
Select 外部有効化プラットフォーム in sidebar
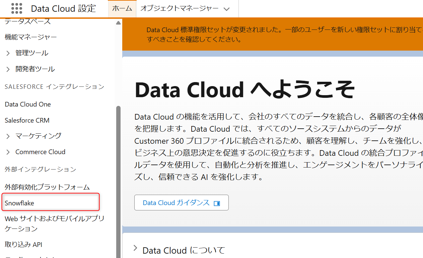click(x=47, y=187)
